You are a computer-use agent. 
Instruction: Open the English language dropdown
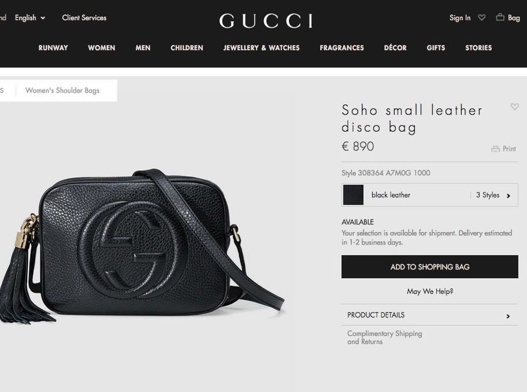pos(30,18)
